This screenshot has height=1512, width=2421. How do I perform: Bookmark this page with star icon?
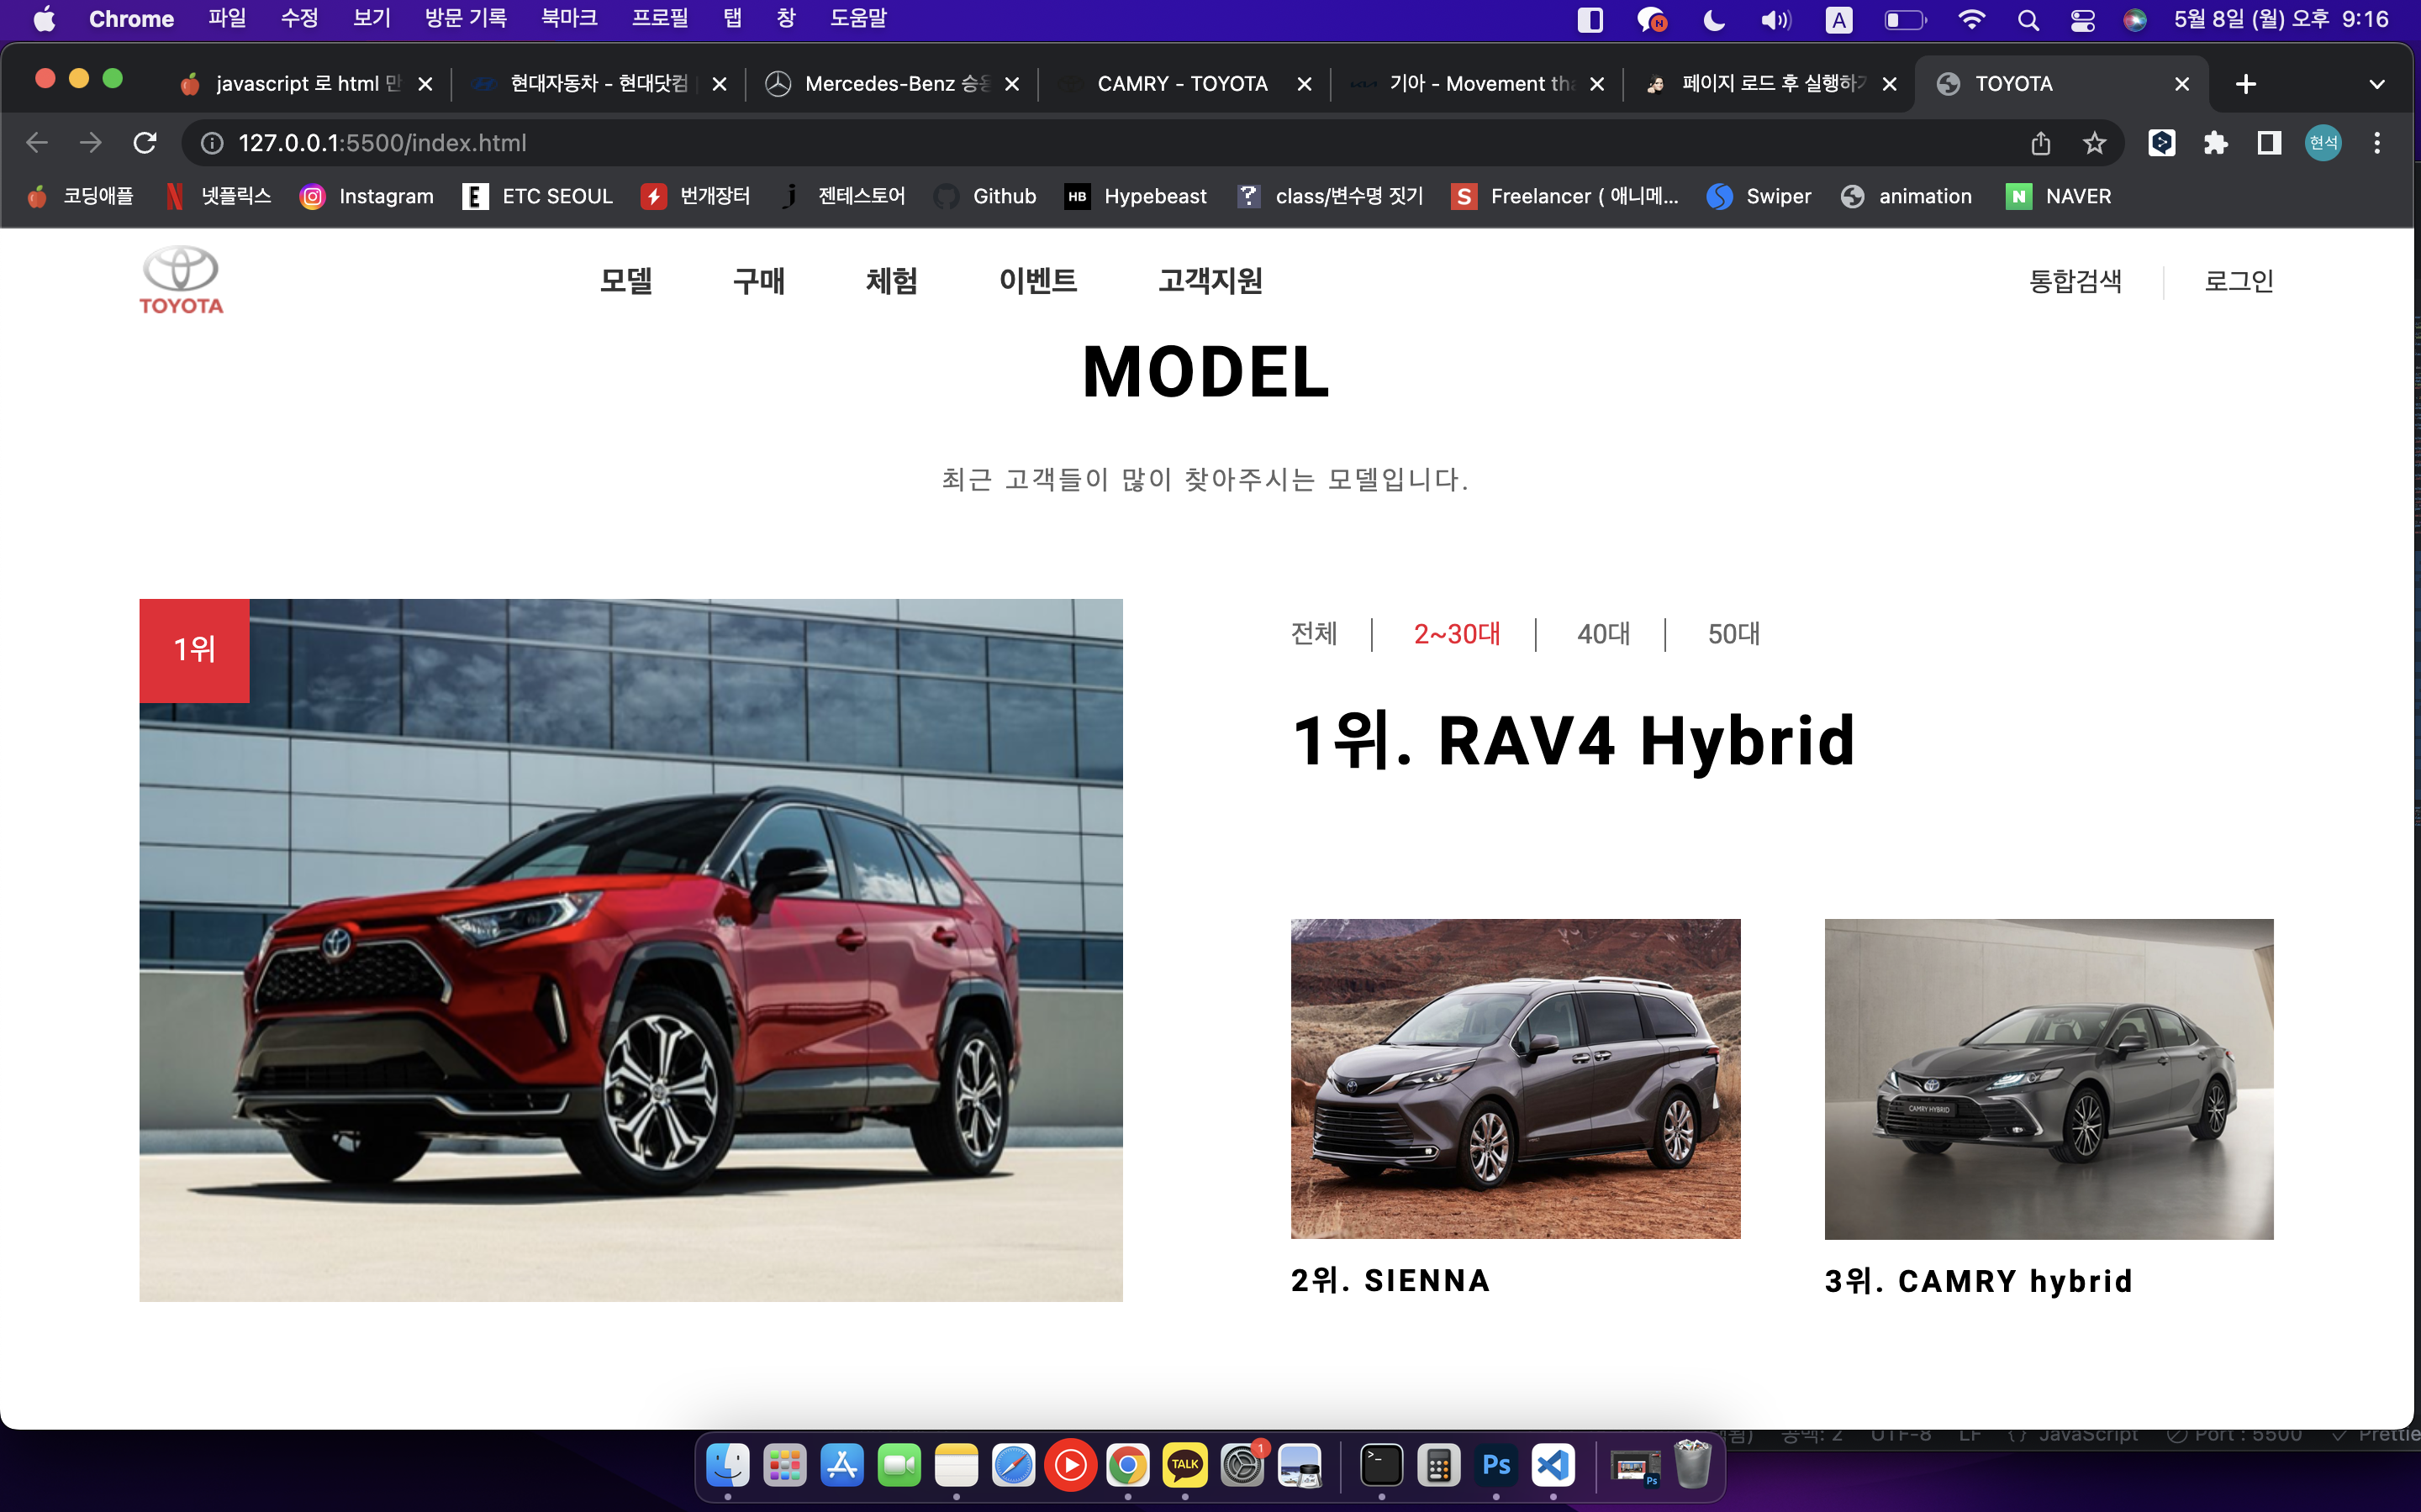(2094, 143)
